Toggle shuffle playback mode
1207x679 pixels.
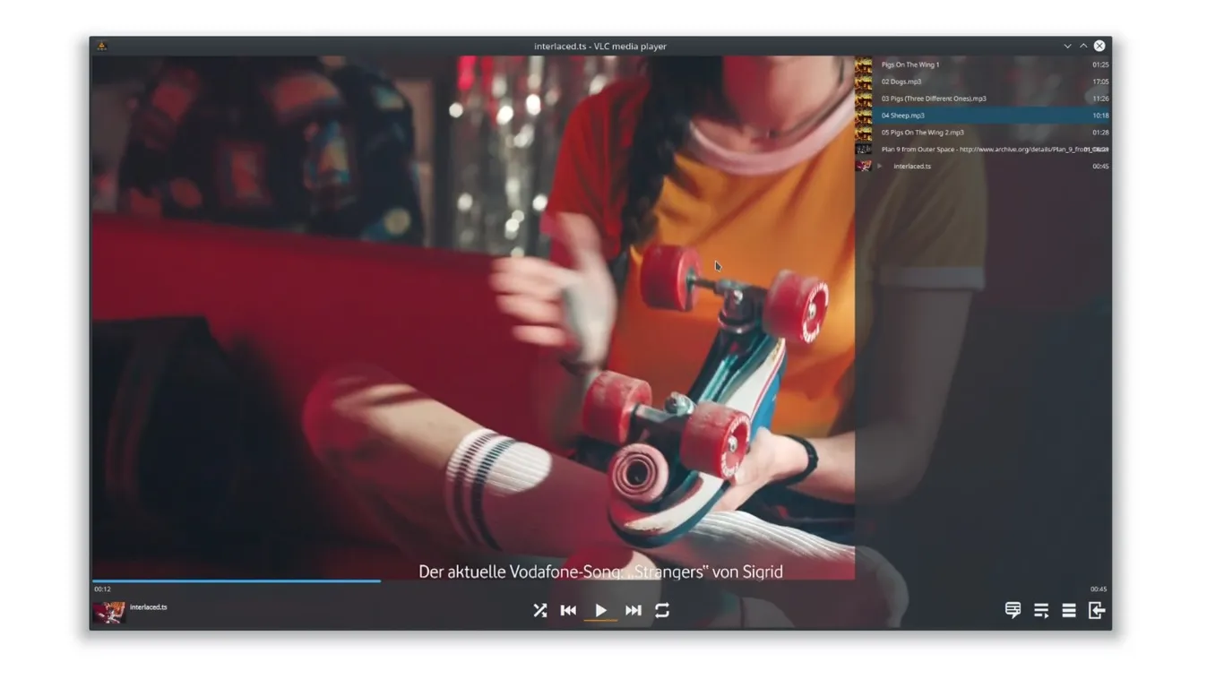pos(539,610)
